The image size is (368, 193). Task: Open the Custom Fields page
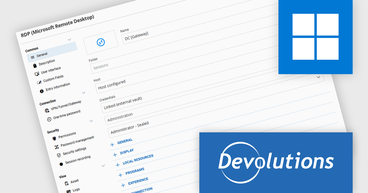53,78
